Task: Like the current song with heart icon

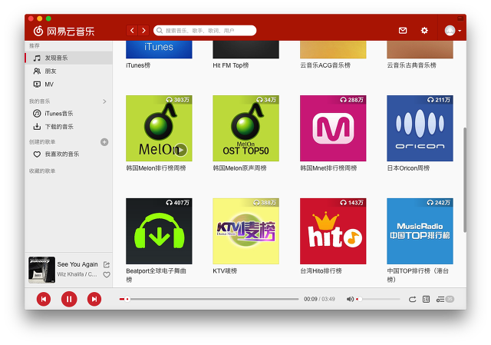Action: [107, 275]
